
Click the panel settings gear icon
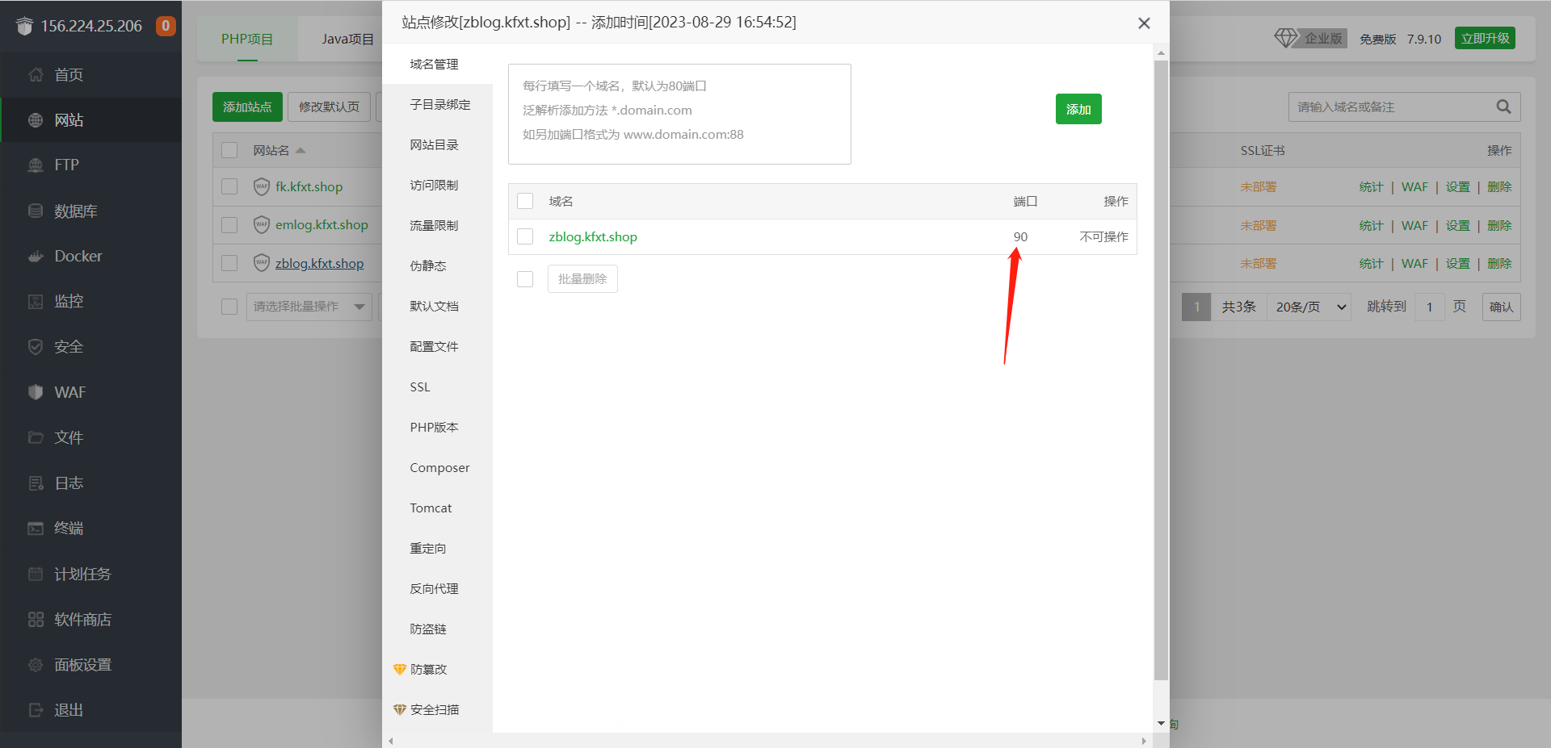click(x=36, y=665)
